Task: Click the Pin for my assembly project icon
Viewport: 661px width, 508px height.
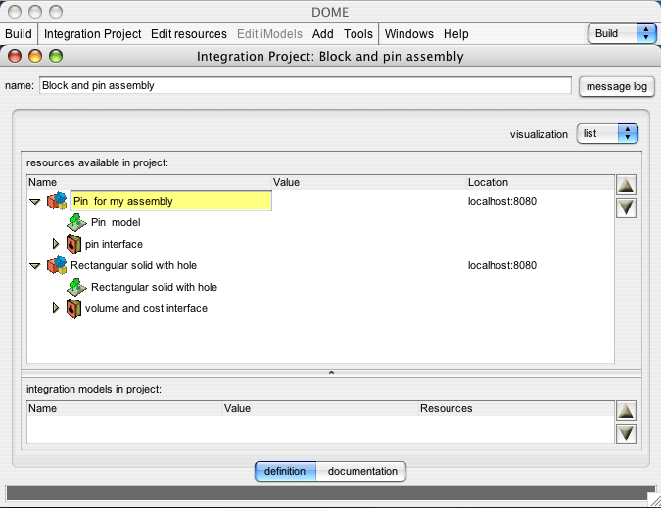Action: (x=57, y=201)
